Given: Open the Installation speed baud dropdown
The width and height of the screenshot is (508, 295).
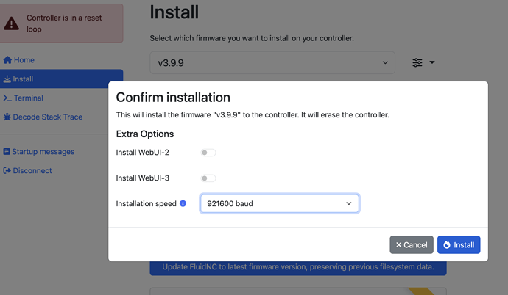Looking at the screenshot, I should (x=279, y=203).
